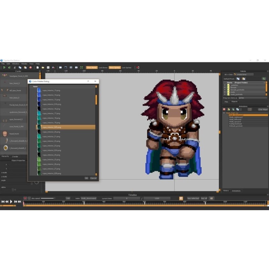The width and height of the screenshot is (269, 269).
Task: Click OK in Color Palette Dialog
Action: 86,178
